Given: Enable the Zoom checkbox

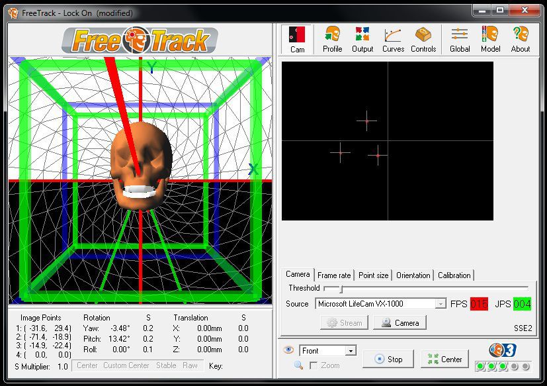Looking at the screenshot, I should 314,365.
